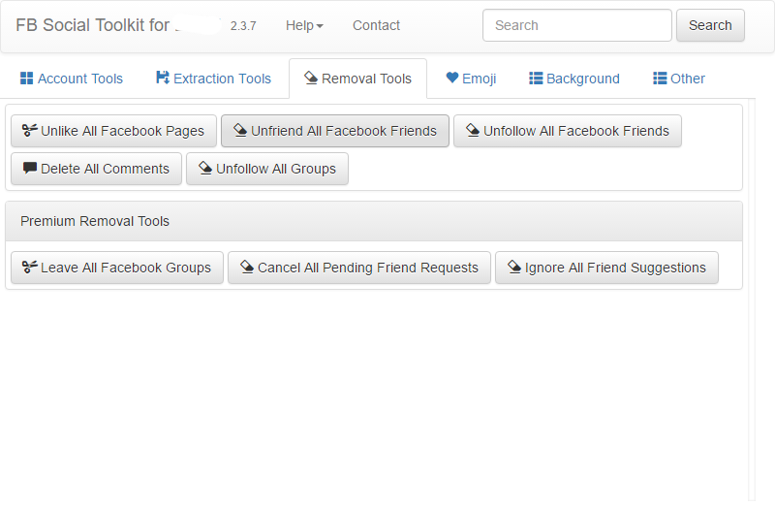
Task: Select the Removal Tools tab
Action: click(x=357, y=79)
